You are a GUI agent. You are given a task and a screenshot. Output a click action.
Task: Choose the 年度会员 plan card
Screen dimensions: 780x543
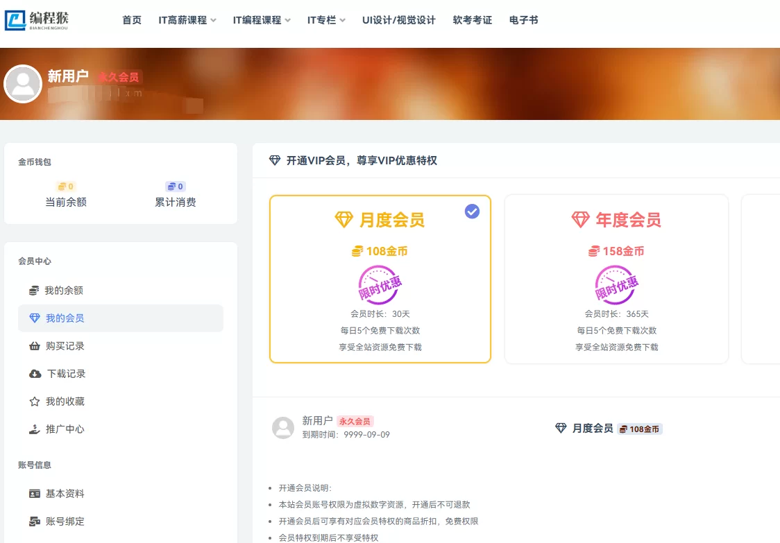[x=616, y=279]
